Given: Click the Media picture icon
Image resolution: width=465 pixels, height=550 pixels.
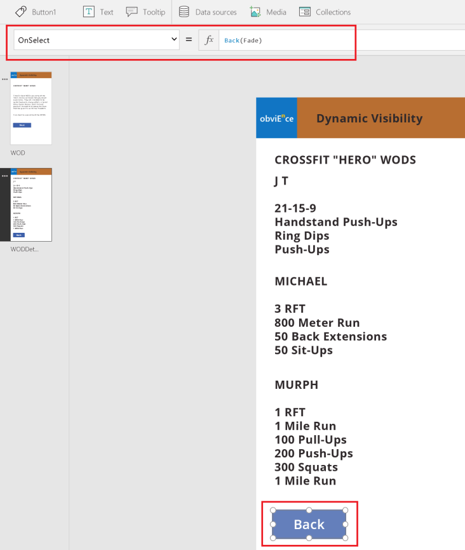Looking at the screenshot, I should click(255, 11).
